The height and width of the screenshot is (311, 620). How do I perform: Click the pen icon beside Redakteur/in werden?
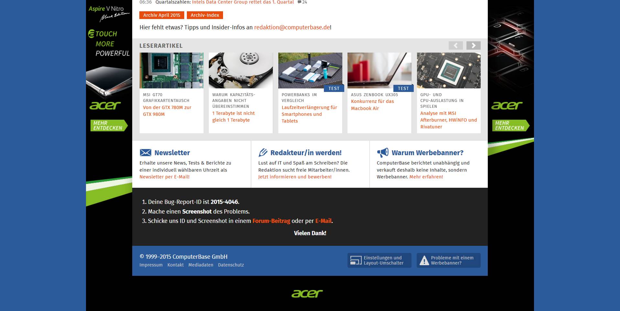pyautogui.click(x=263, y=153)
